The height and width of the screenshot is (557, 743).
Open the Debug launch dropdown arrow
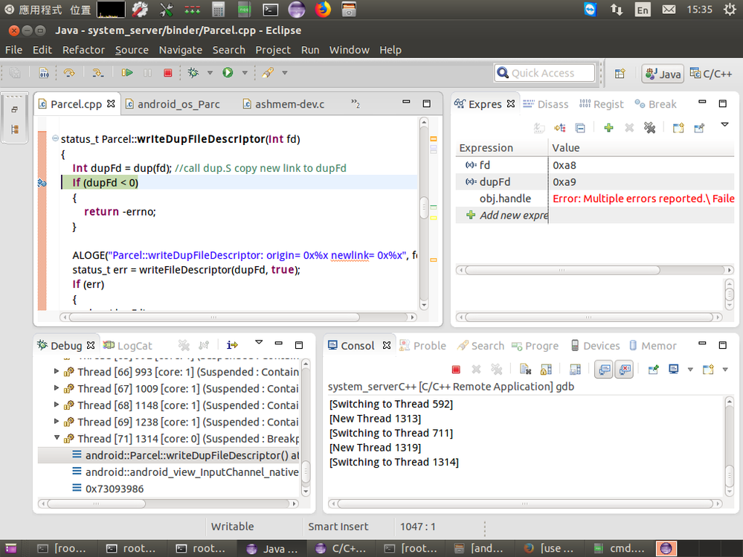(210, 73)
